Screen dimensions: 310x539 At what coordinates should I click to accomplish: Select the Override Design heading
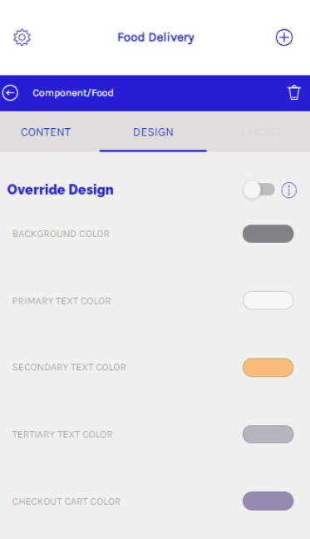(61, 190)
